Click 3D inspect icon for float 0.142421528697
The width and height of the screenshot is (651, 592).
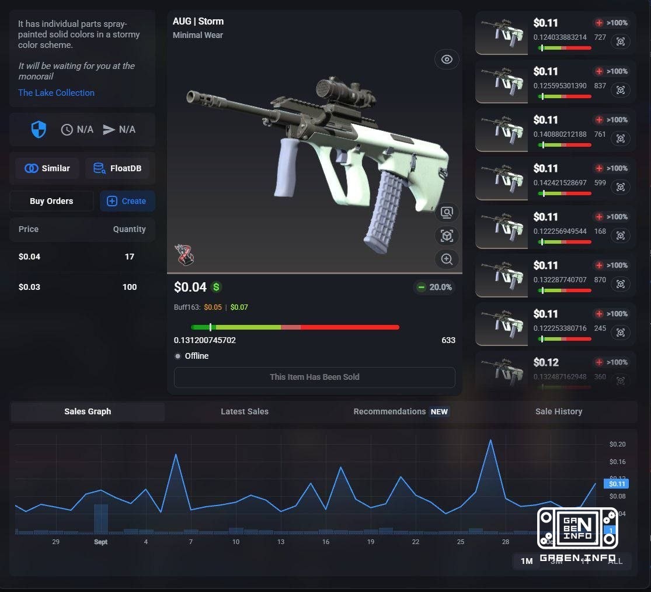click(620, 188)
